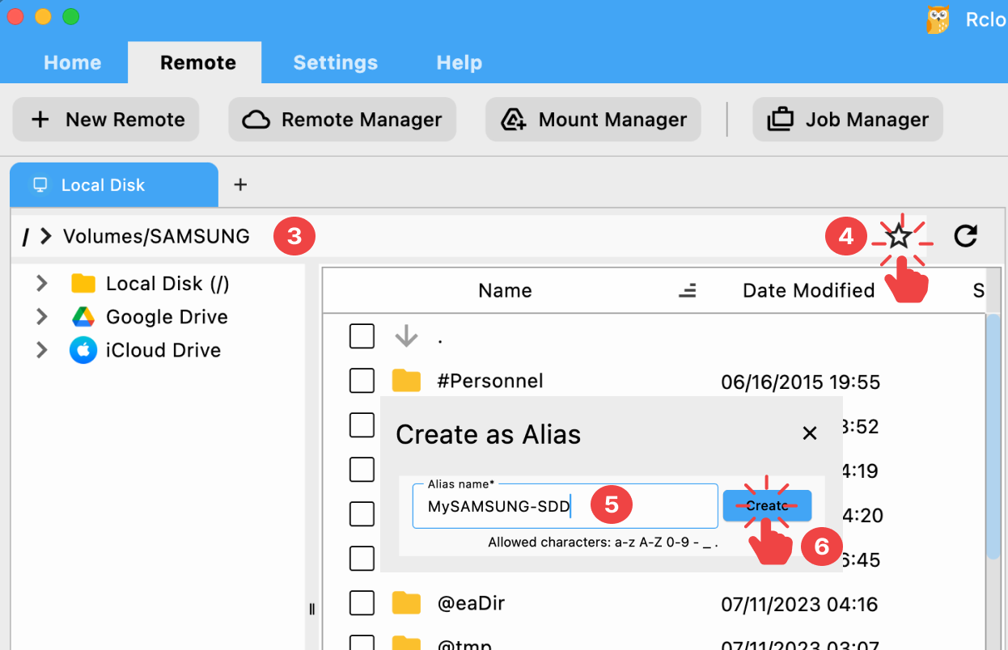
Task: Tick the @tmp folder checkbox
Action: point(362,644)
